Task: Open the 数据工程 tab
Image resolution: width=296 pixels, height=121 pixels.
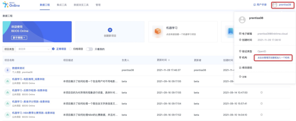Action: pyautogui.click(x=45, y=5)
